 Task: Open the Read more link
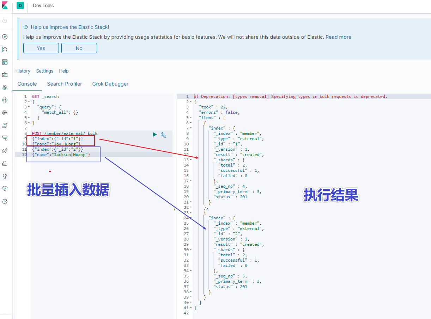338,37
